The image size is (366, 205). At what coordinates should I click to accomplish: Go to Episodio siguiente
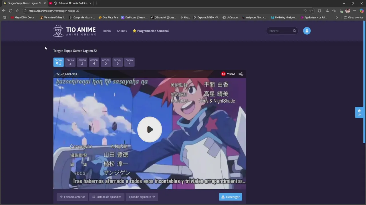tap(142, 197)
